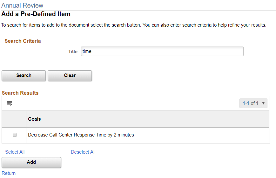Open the grid personalization icon in Search Results
The width and height of the screenshot is (276, 178).
(x=10, y=103)
